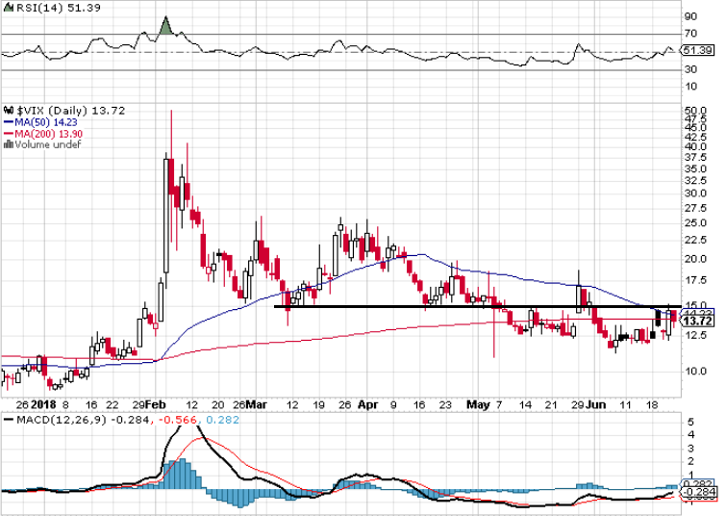The width and height of the screenshot is (726, 516).
Task: Click the 20.0 price axis label
Action: coord(696,259)
